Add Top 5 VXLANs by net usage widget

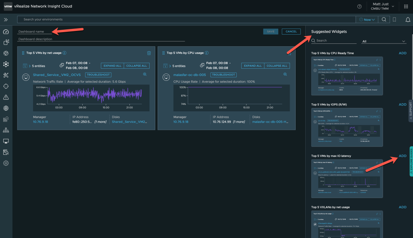[403, 207]
